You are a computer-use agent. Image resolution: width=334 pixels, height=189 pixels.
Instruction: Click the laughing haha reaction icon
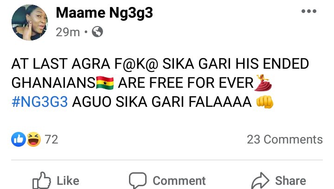pyautogui.click(x=34, y=139)
